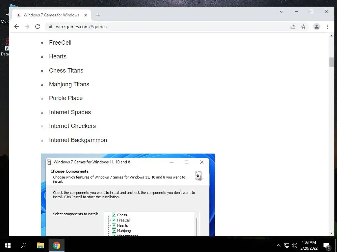
Task: Open the volume control tray icon
Action: pos(295,245)
